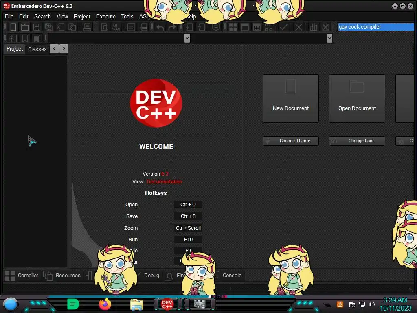Open the compiler set selector combo box

click(x=376, y=27)
